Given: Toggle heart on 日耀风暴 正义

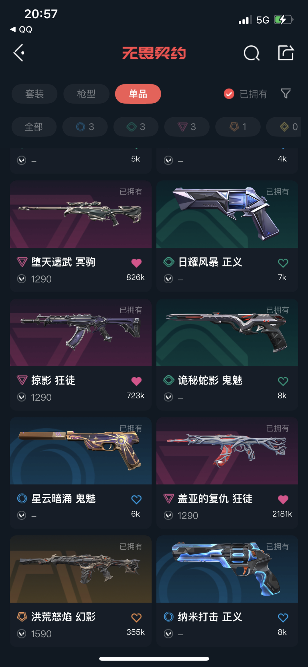Looking at the screenshot, I should click(x=283, y=263).
